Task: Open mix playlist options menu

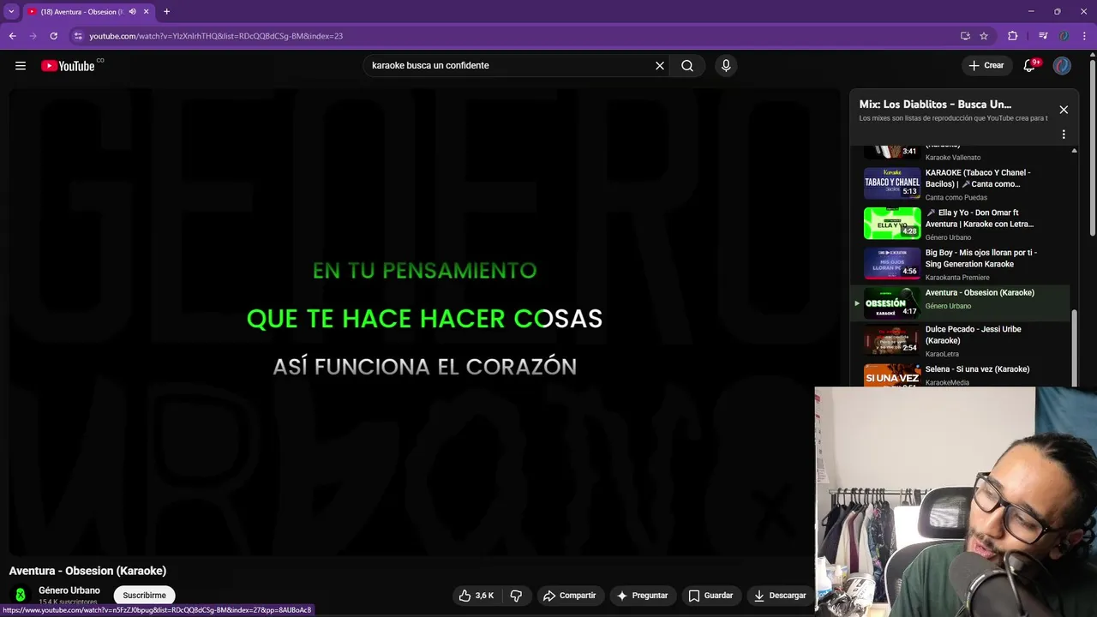Action: point(1064,135)
